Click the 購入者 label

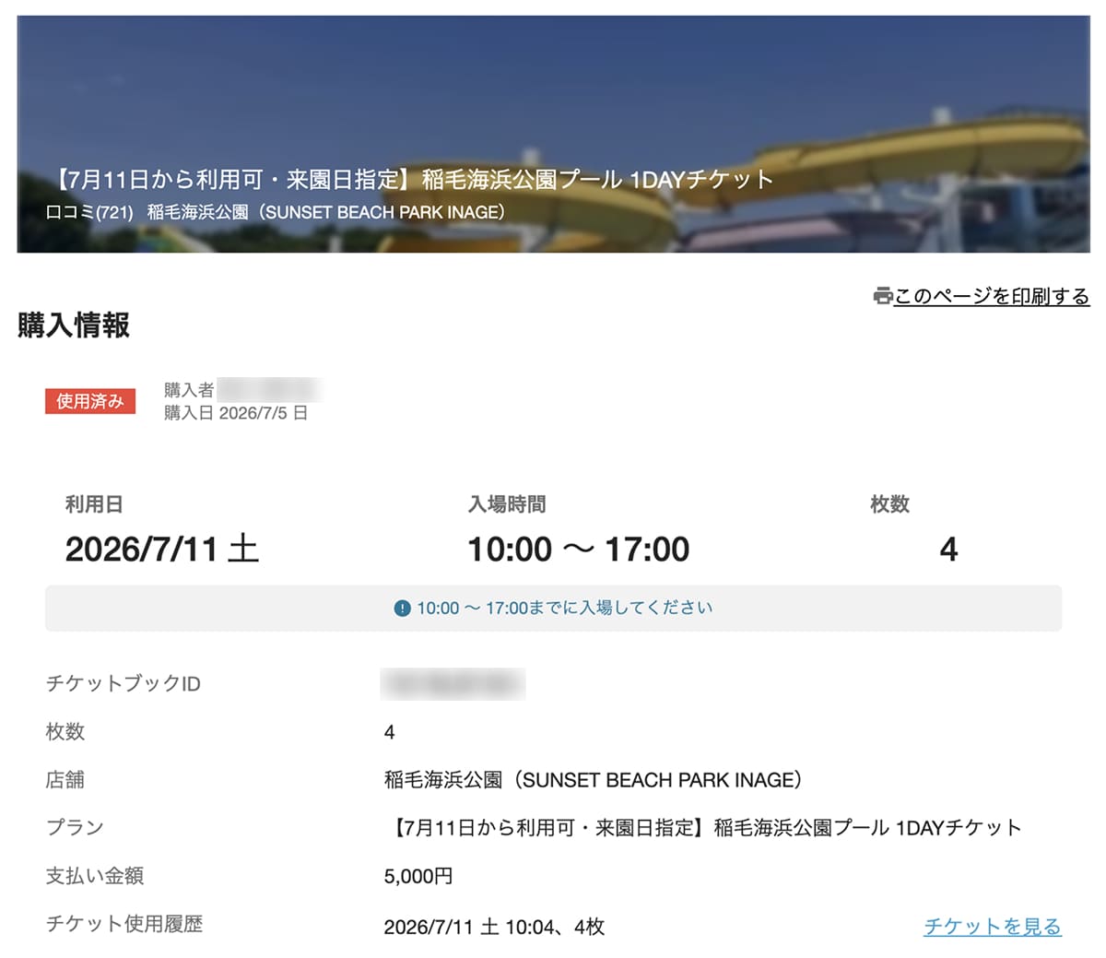coord(189,390)
